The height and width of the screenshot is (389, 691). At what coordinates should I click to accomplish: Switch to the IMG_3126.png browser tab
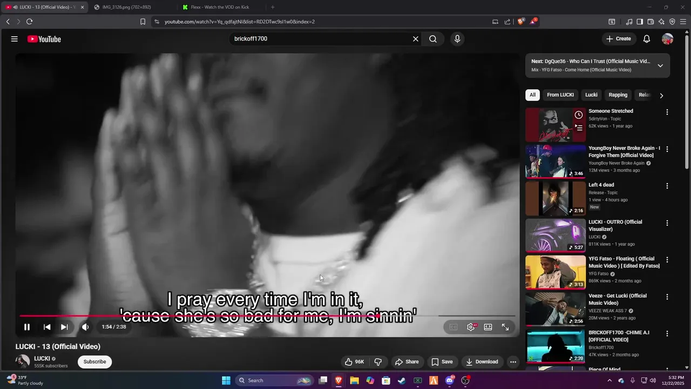132,7
